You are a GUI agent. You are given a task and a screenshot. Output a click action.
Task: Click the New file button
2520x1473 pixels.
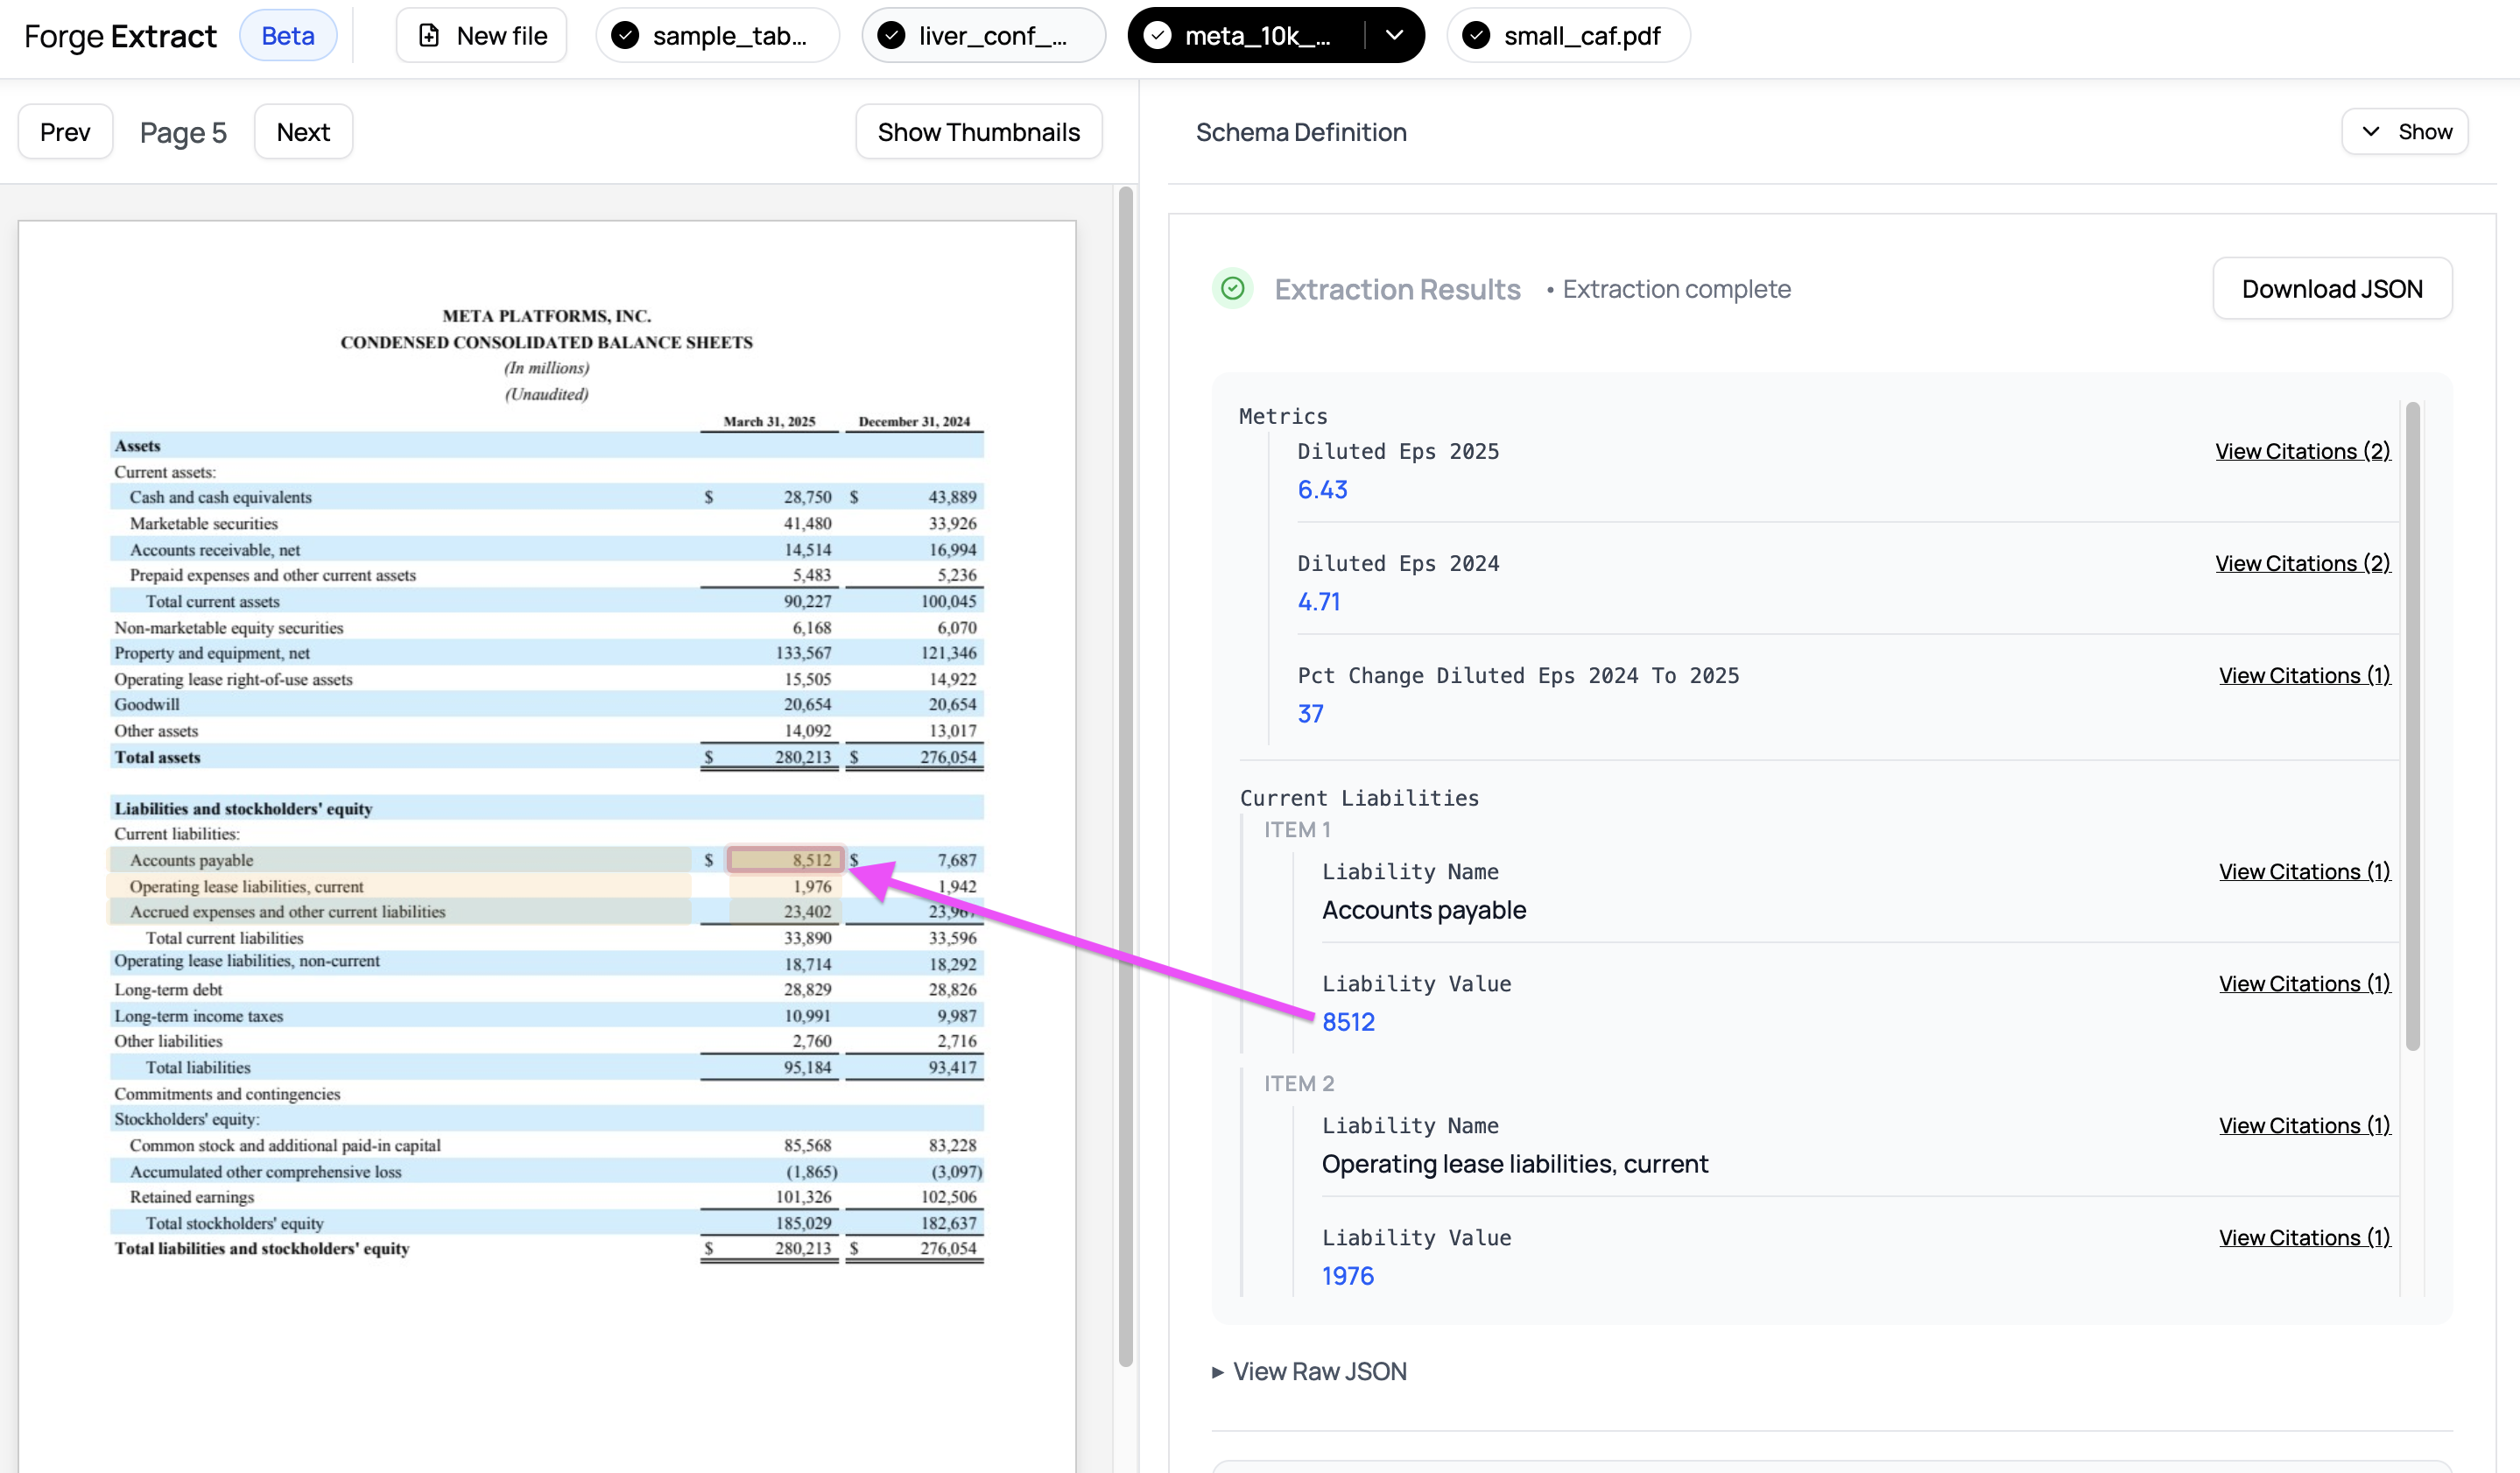pyautogui.click(x=482, y=36)
